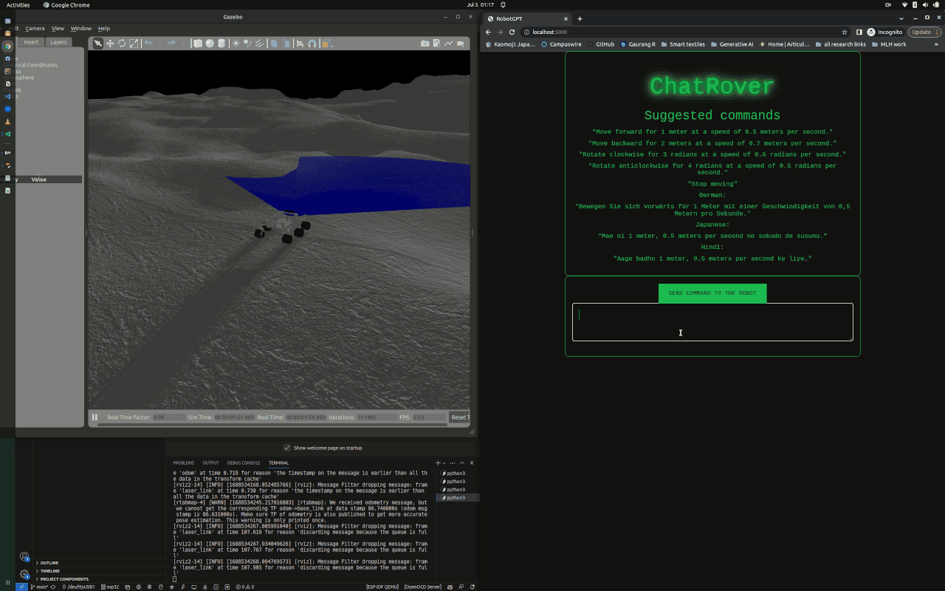Select the Gazebo translate mode tool

pyautogui.click(x=110, y=44)
